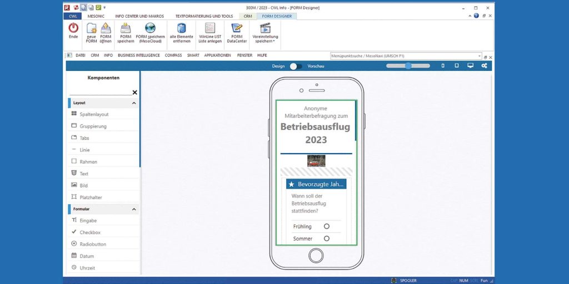Remove all elements via trash icon

coord(182,28)
